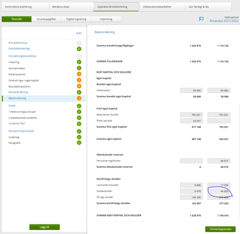Open Årsredovisning in sidebar
This screenshot has width=240, height=234.
[x=17, y=43]
